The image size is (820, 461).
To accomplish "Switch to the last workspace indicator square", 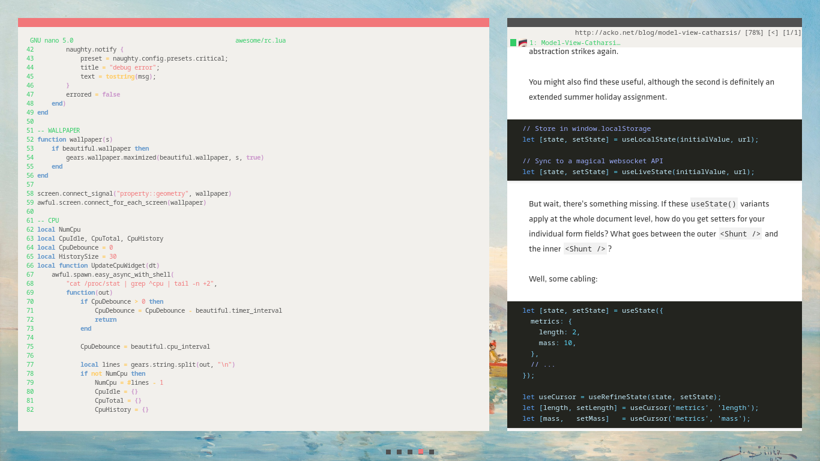I will pos(432,452).
